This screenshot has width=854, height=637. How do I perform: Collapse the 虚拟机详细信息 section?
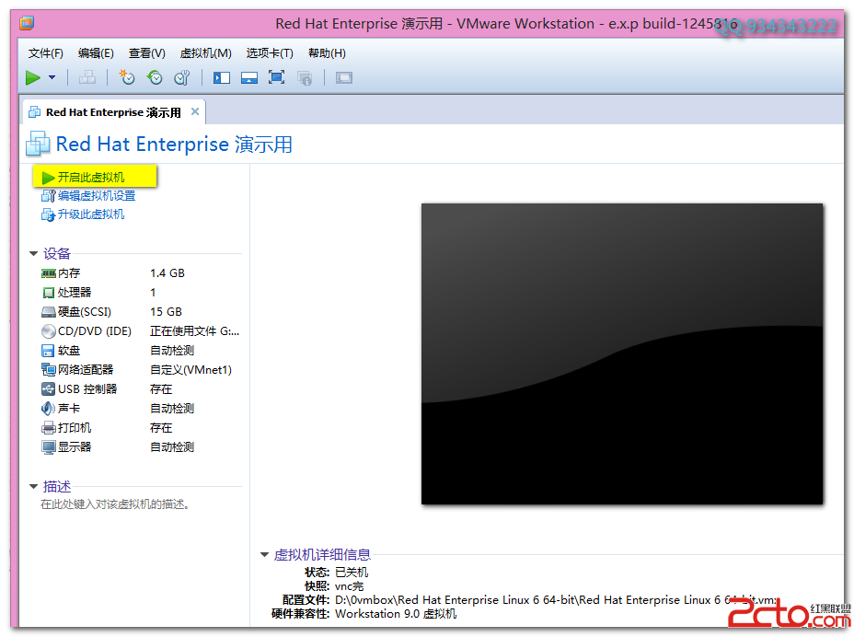point(265,555)
